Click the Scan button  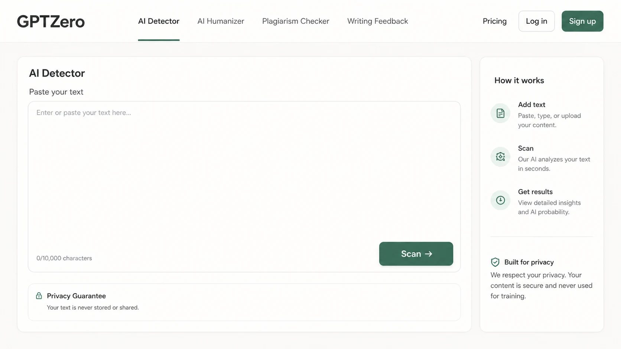(x=416, y=254)
